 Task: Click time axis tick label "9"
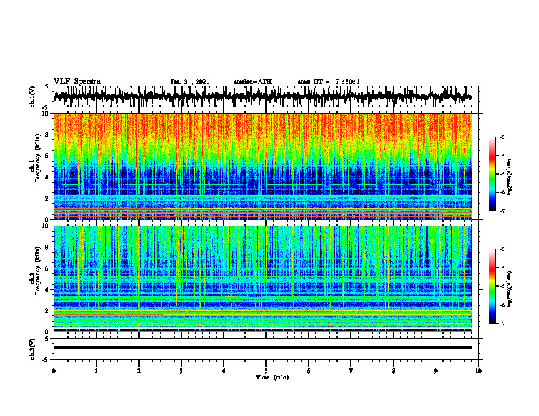coord(436,371)
